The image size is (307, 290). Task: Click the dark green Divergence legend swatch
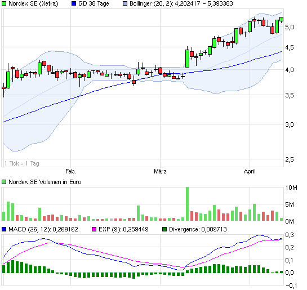(164, 229)
